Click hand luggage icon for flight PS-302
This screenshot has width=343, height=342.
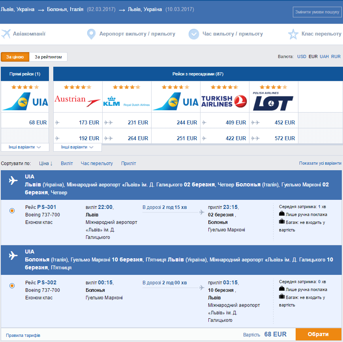[282, 288]
